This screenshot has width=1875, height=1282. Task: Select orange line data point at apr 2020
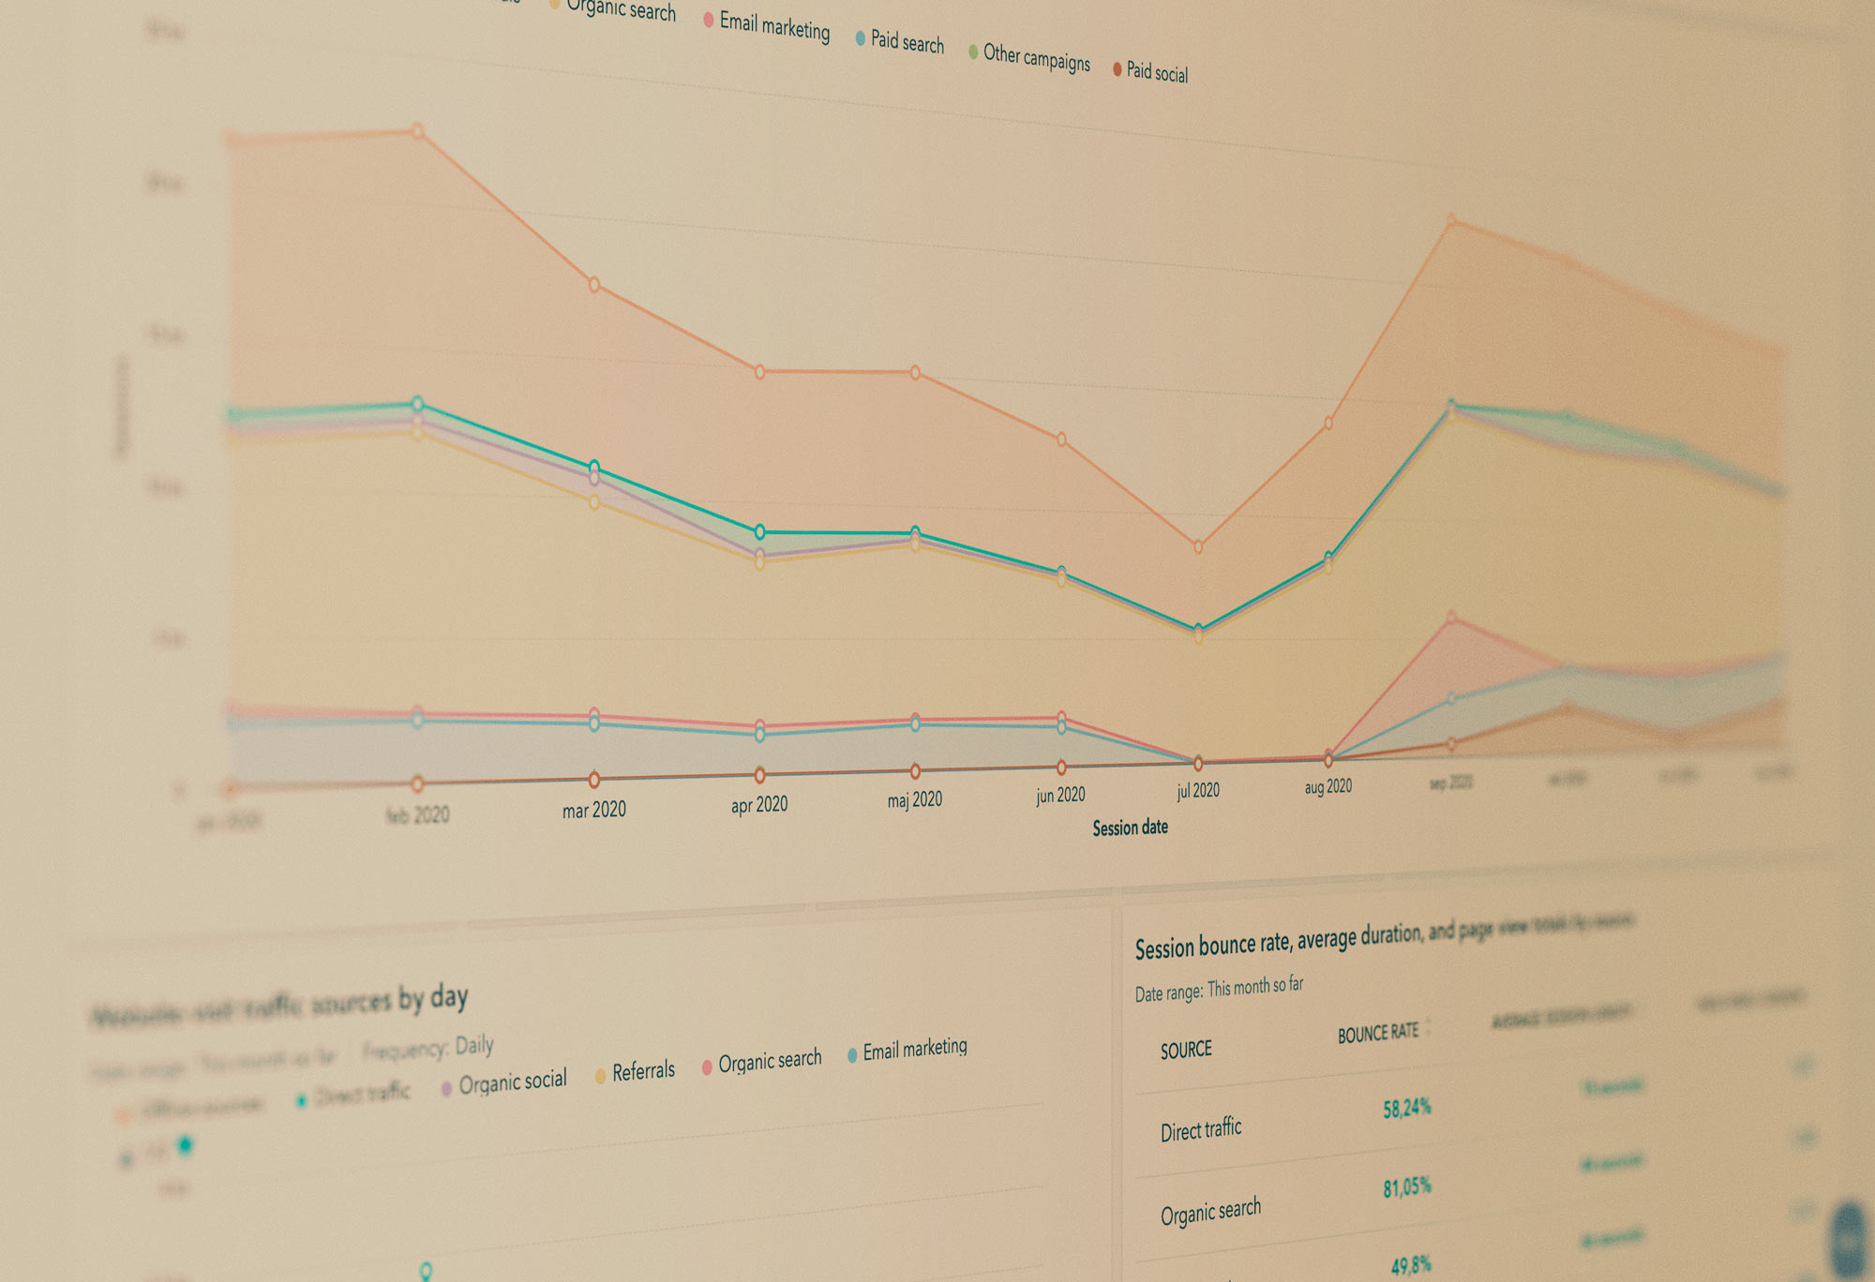tap(760, 372)
